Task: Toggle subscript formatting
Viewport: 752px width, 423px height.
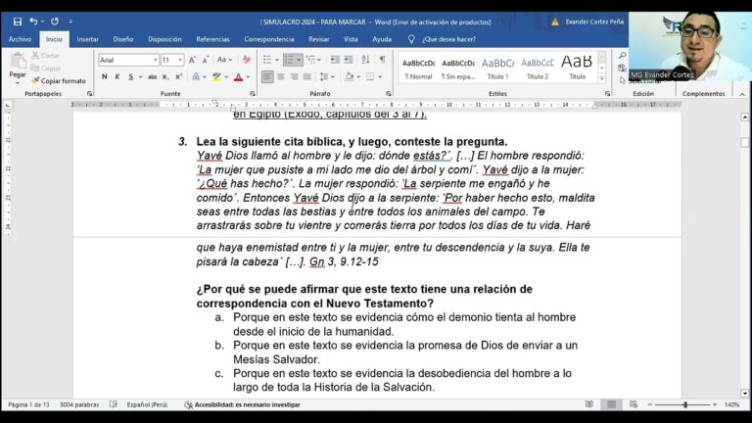Action: (164, 76)
